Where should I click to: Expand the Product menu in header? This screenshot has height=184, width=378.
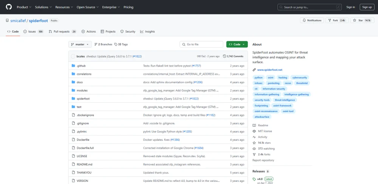pos(24,7)
